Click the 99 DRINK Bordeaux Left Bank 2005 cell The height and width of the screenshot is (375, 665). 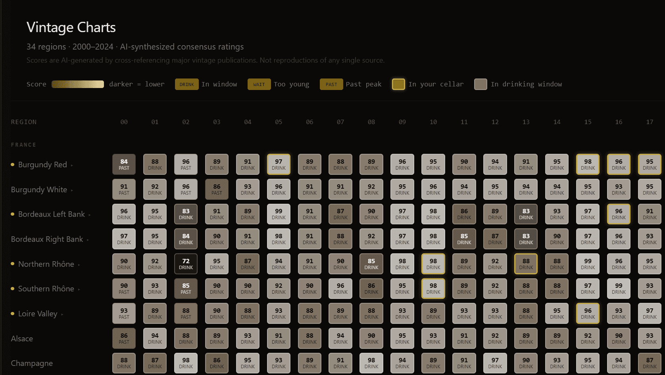click(x=279, y=214)
